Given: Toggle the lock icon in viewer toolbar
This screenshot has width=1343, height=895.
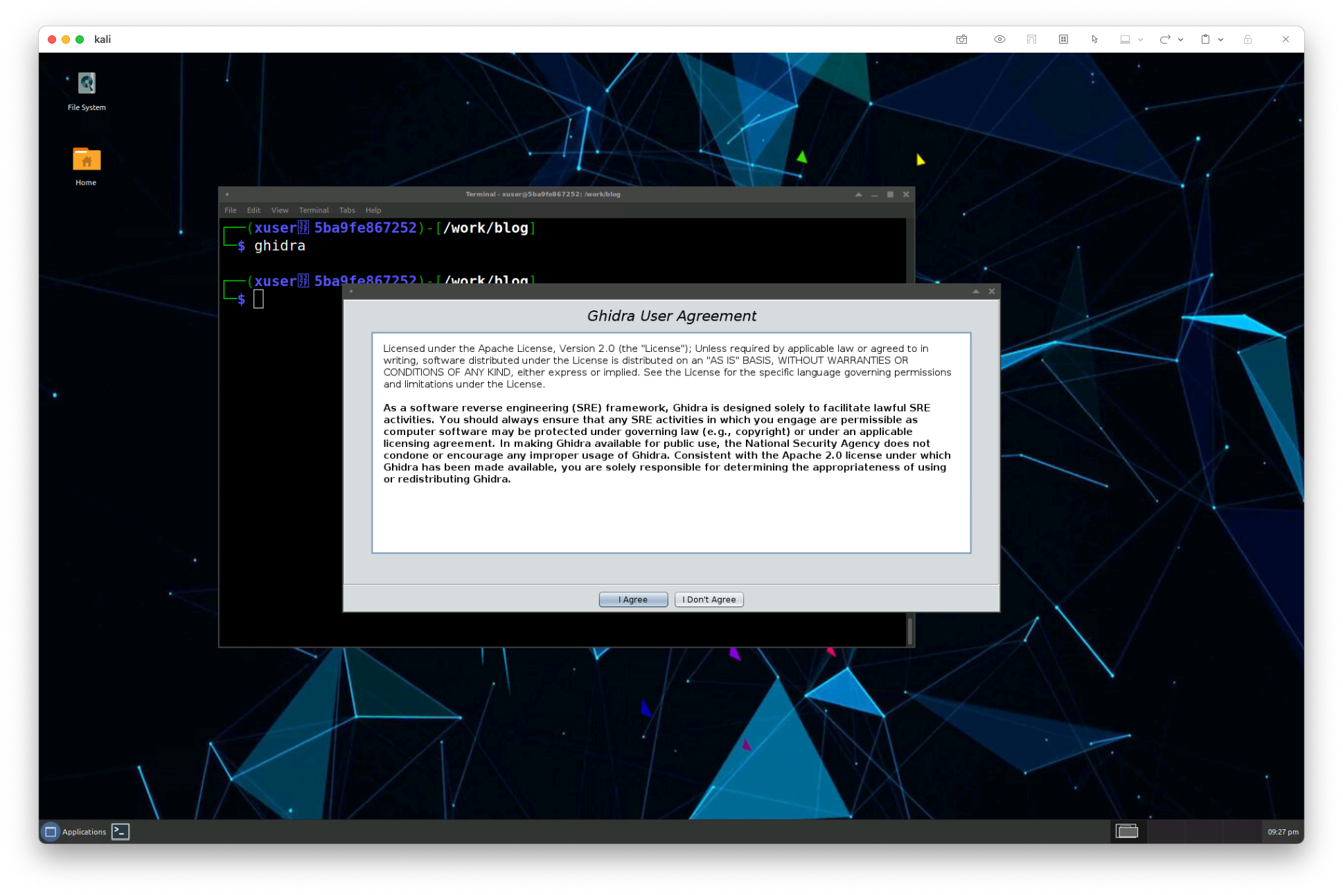Looking at the screenshot, I should [1247, 39].
